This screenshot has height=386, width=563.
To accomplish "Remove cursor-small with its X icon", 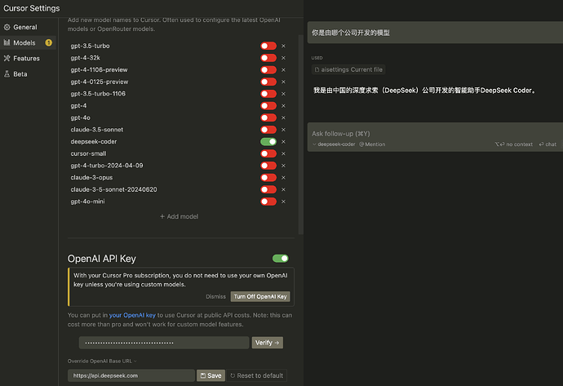I will click(283, 153).
